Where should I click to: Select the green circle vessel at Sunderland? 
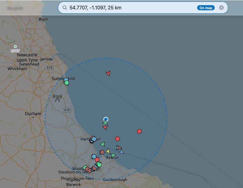pos(67,83)
